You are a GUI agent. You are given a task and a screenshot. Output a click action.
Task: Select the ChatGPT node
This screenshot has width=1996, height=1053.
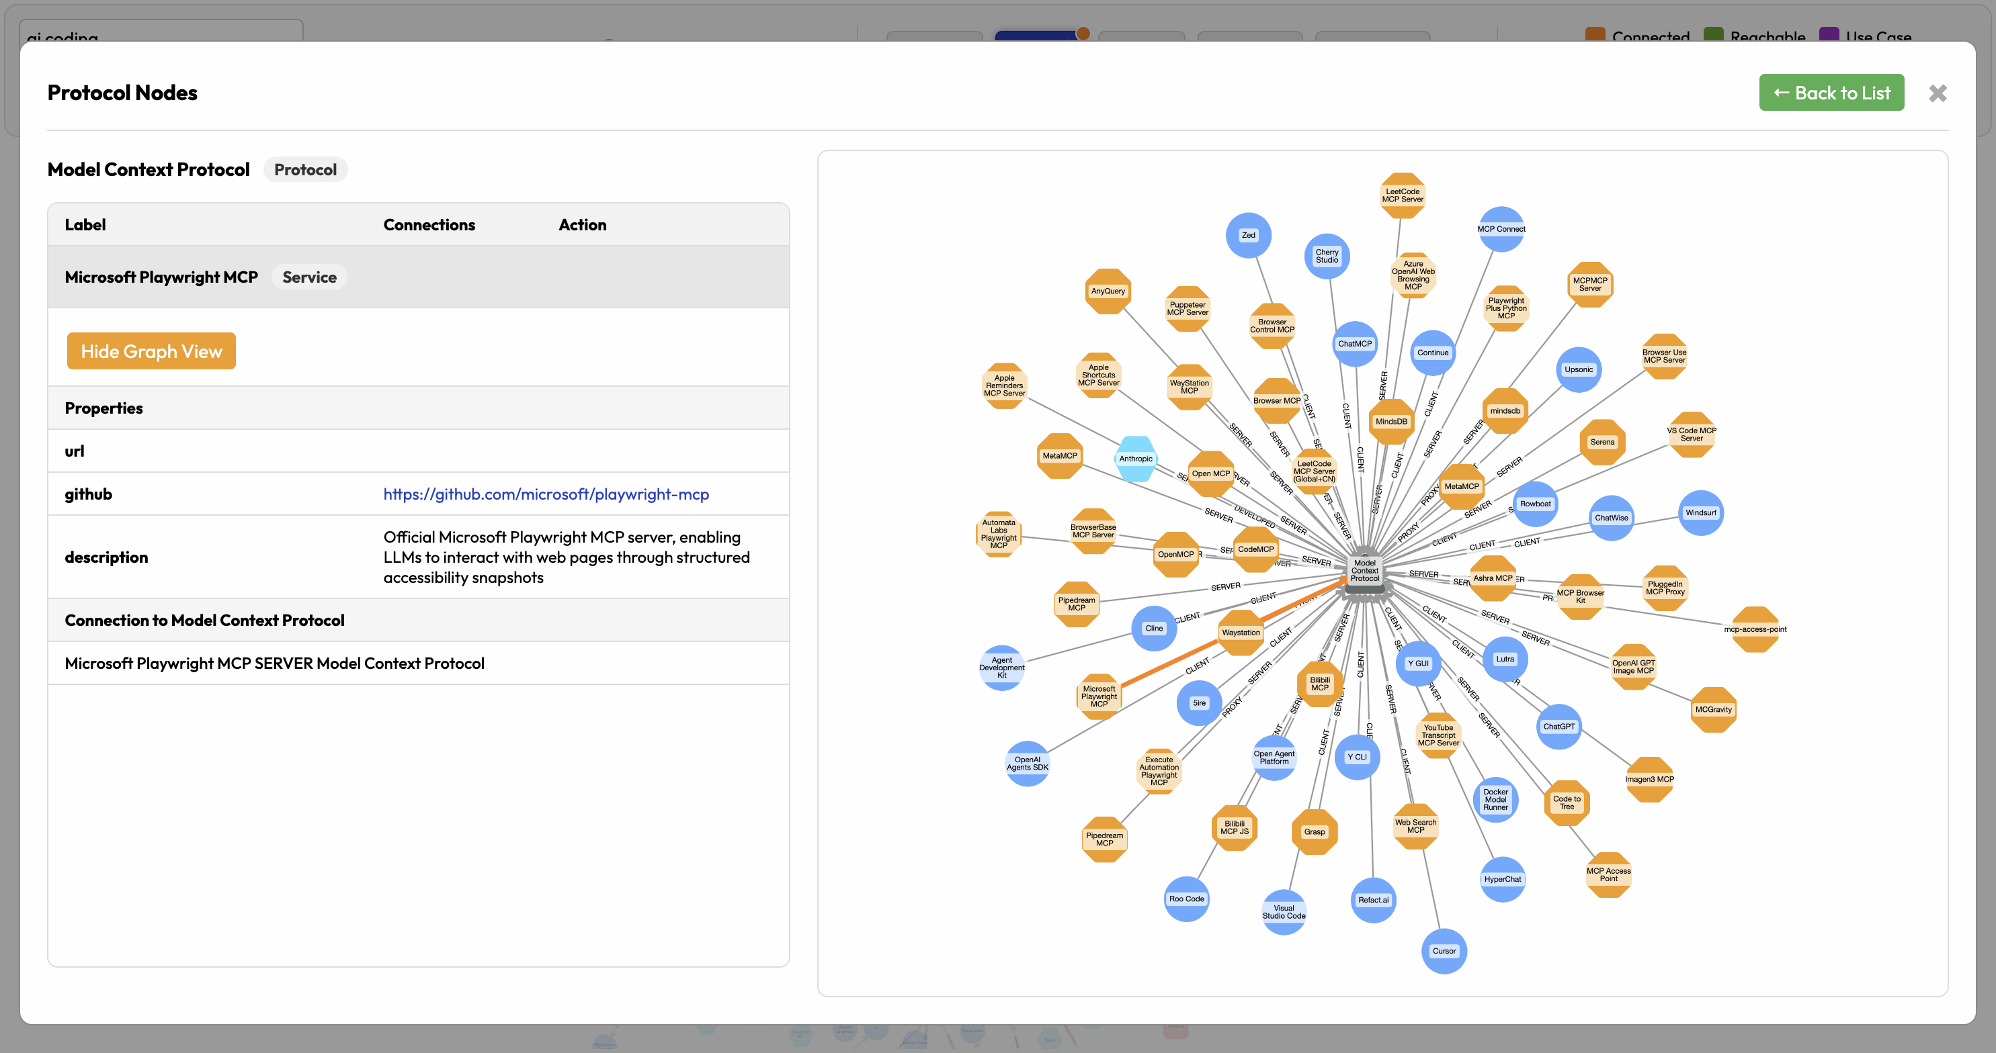[1558, 727]
